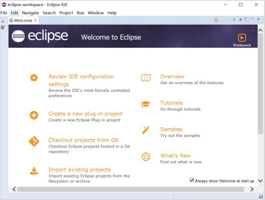Open the Help menu
Viewport: 265px width, 200px height.
112,13
